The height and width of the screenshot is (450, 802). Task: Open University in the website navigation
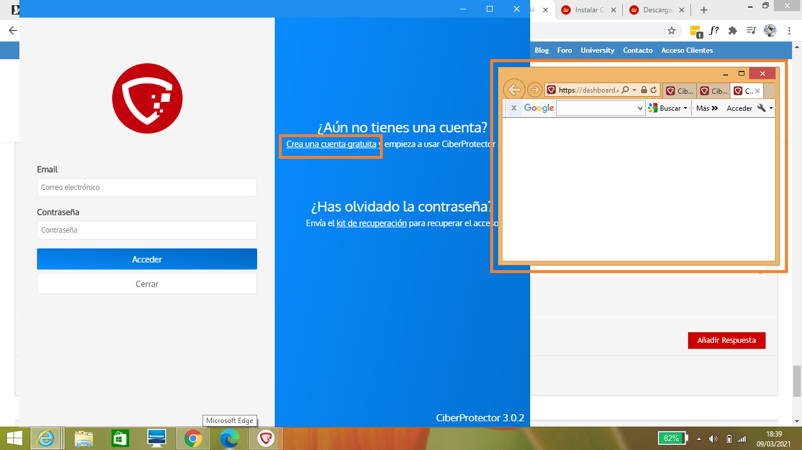click(x=598, y=50)
